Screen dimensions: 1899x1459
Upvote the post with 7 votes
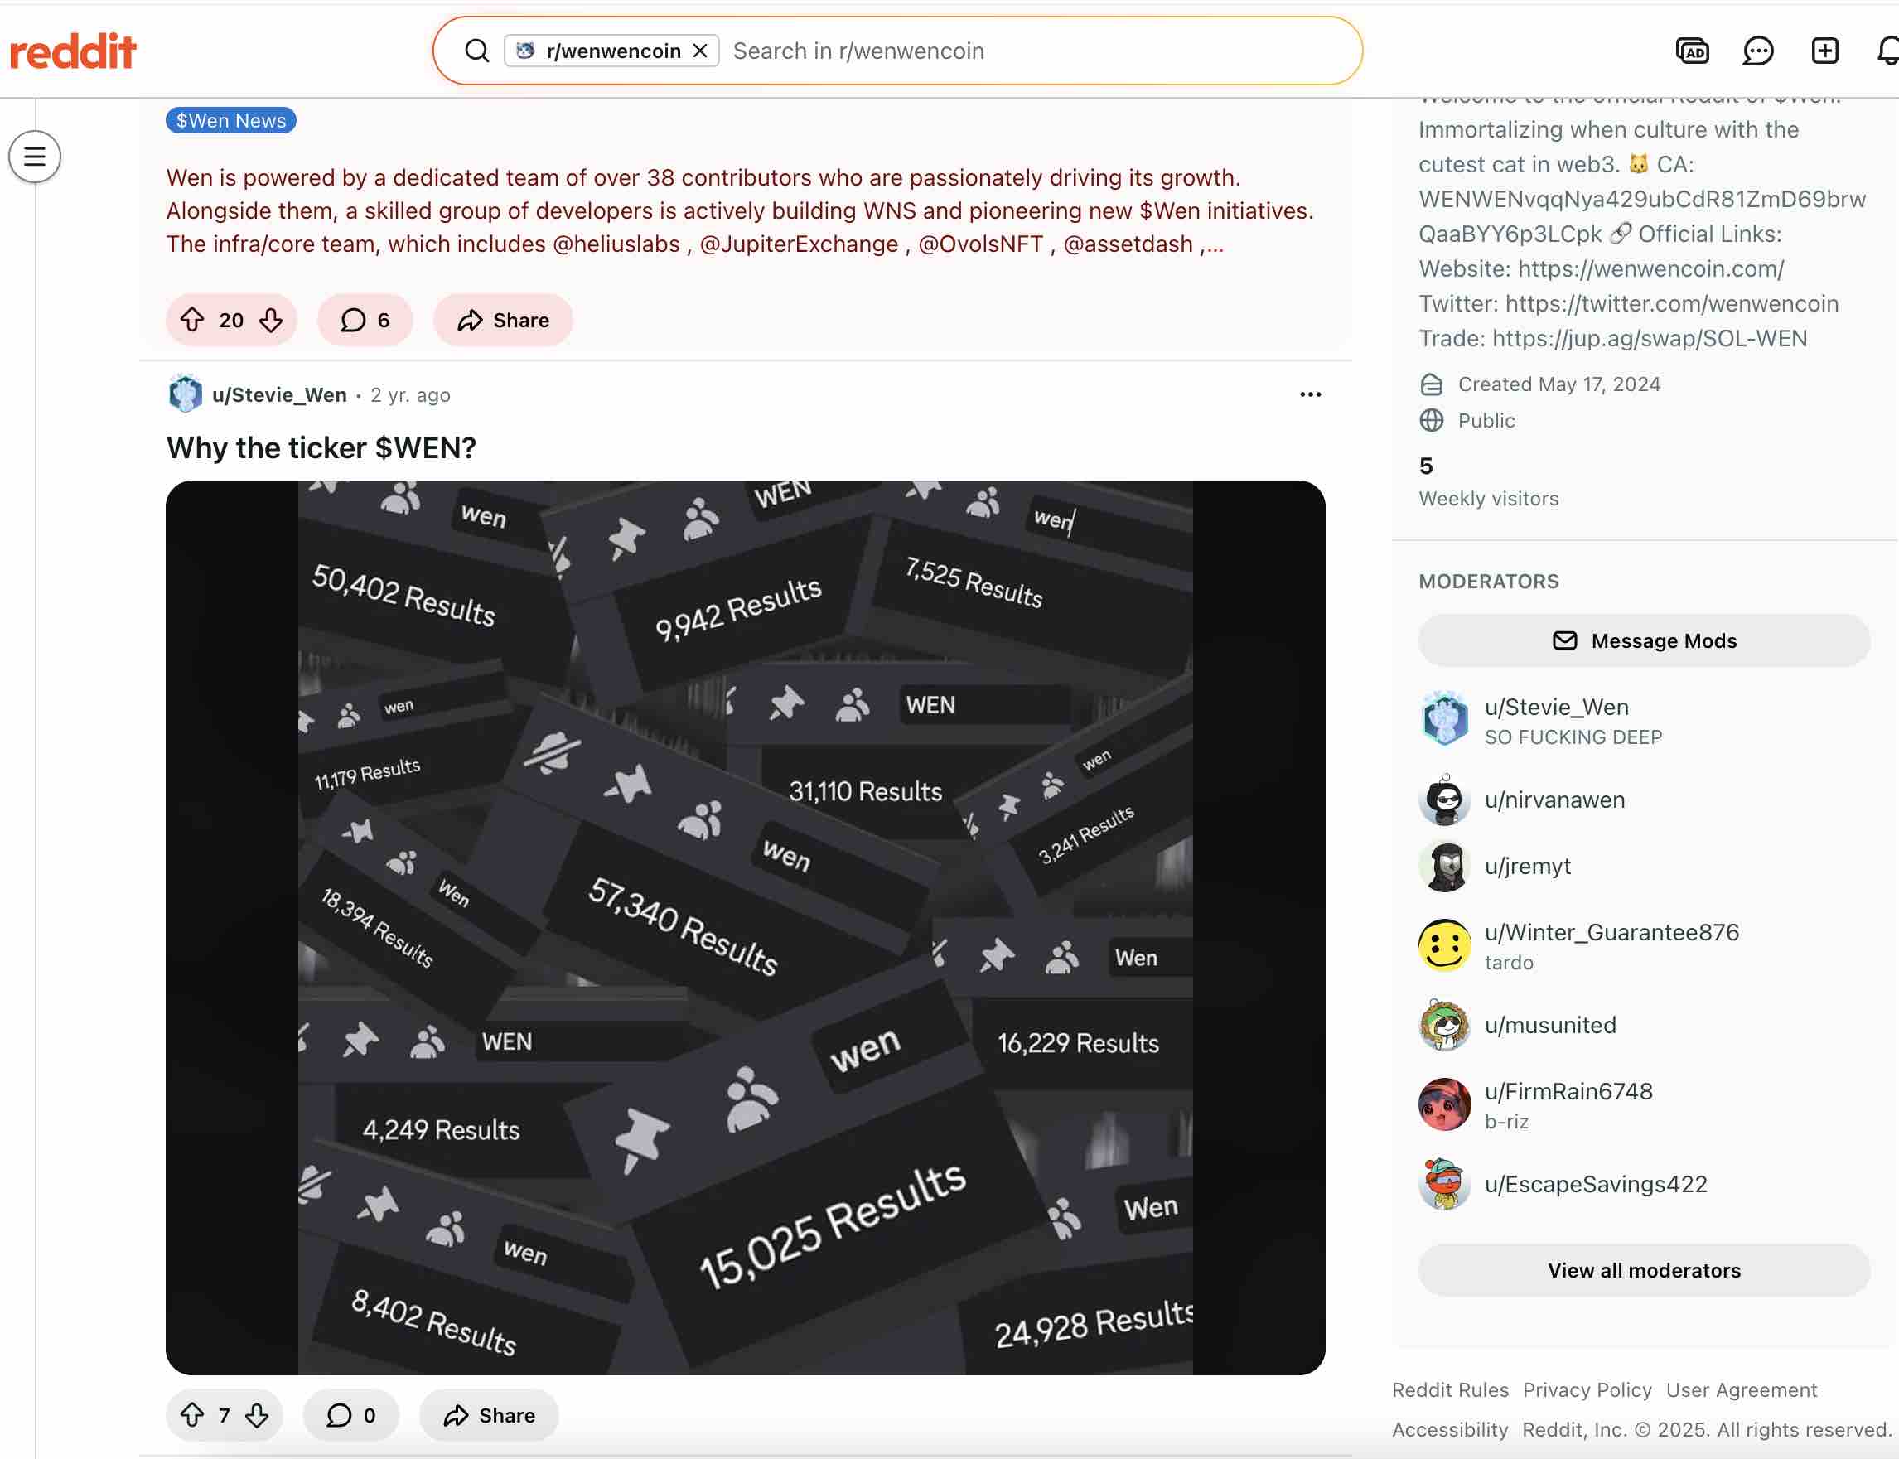[x=192, y=1416]
